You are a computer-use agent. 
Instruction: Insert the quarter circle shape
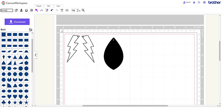tap(9, 85)
